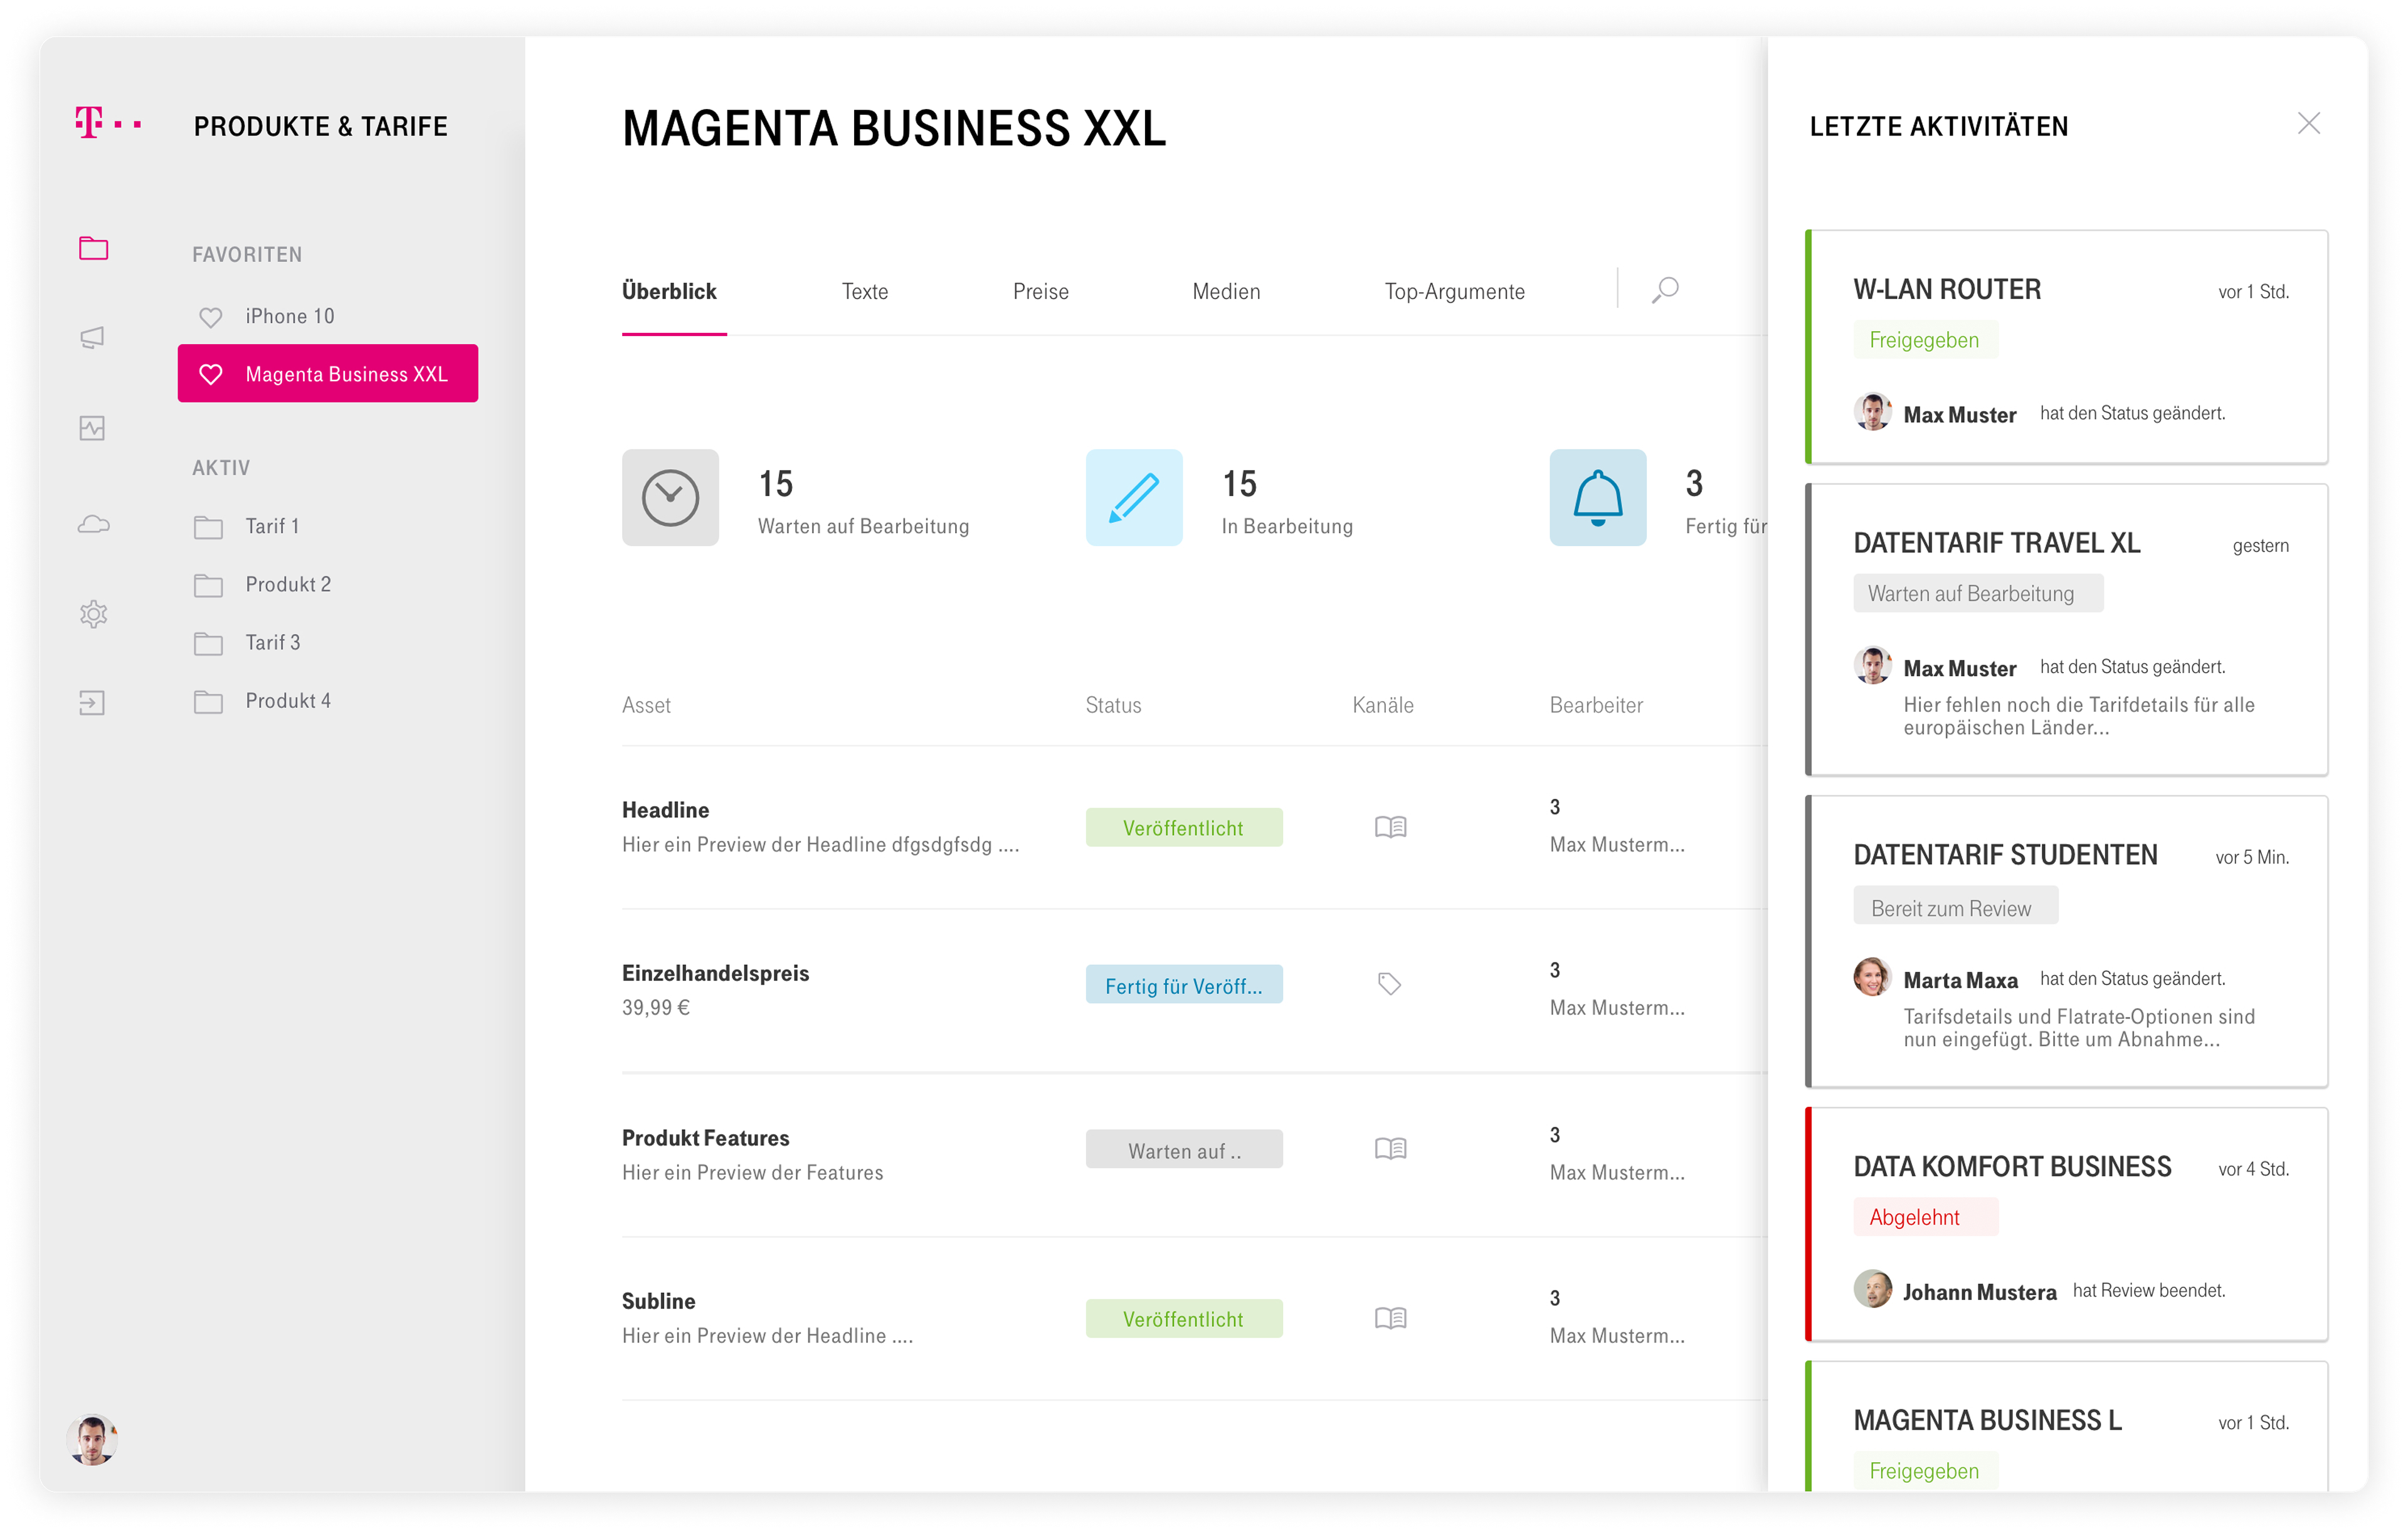Click the tag channel icon for Einzelhandelspreis
Image resolution: width=2408 pixels, height=1535 pixels.
[x=1389, y=984]
